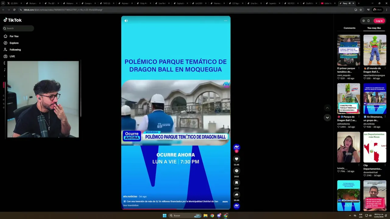The height and width of the screenshot is (219, 390).
Task: Like the video using the heart icon
Action: [236, 159]
